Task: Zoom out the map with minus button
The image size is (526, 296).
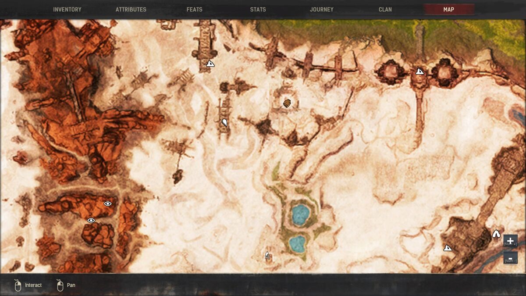Action: pos(510,258)
